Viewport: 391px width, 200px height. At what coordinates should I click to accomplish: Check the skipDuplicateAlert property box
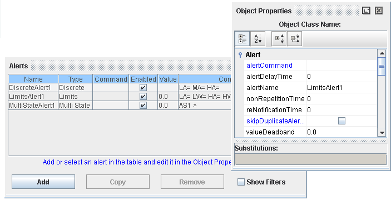pyautogui.click(x=341, y=121)
